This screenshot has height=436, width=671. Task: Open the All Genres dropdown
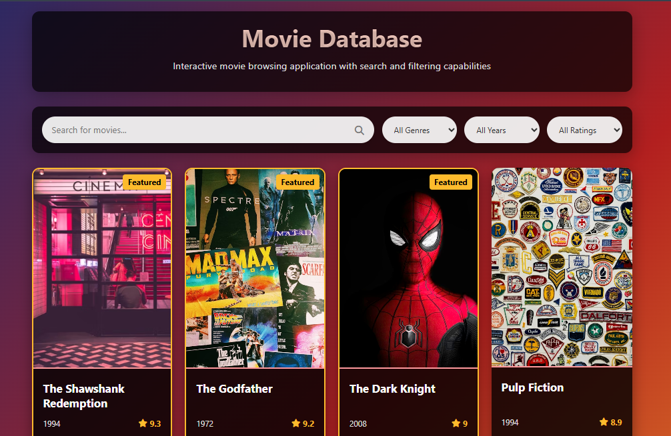[419, 130]
